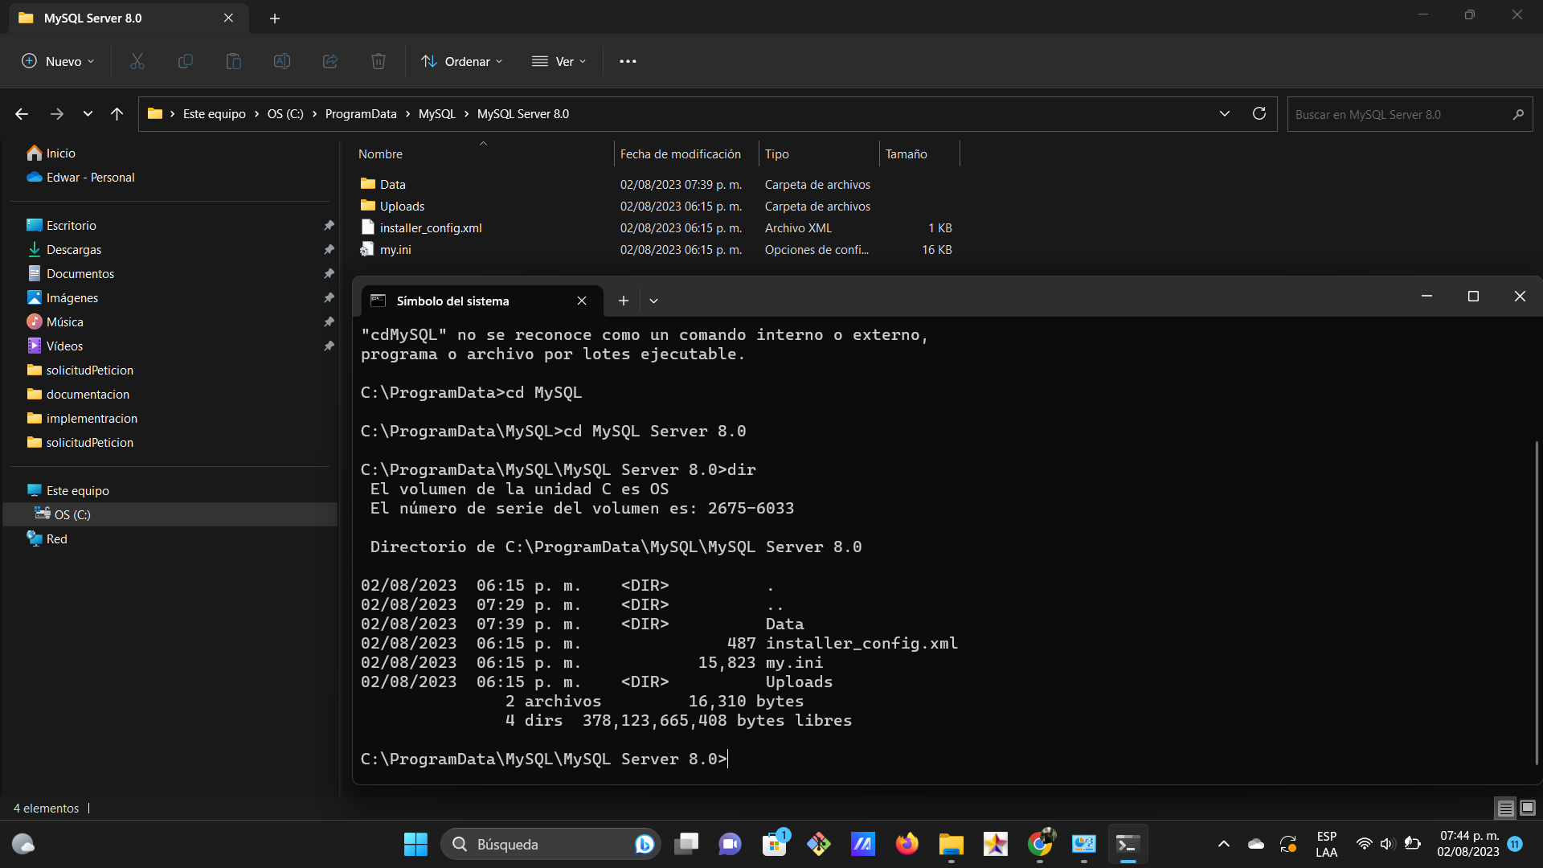Click the Rename icon in toolbar
The height and width of the screenshot is (868, 1543).
point(282,61)
